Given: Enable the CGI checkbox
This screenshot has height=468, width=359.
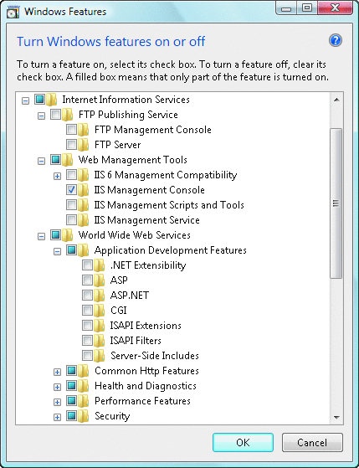Looking at the screenshot, I should (x=87, y=310).
